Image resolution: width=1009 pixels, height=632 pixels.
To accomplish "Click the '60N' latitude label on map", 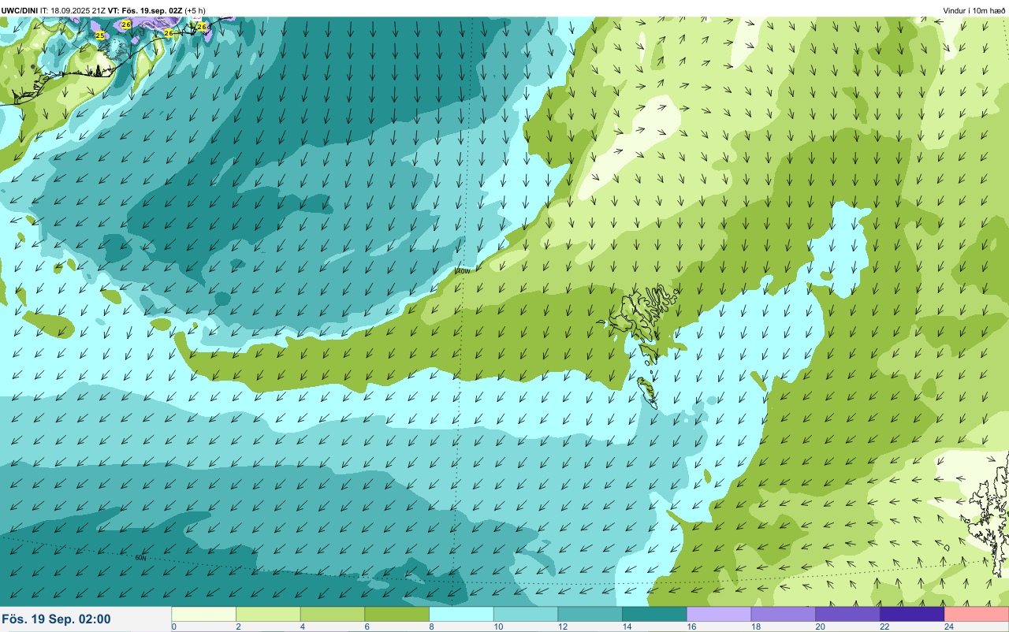I will point(140,558).
